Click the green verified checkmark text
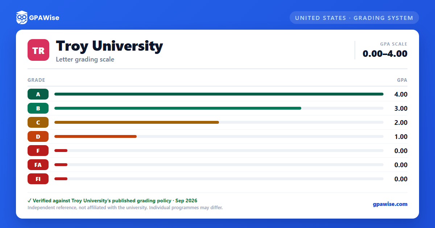This screenshot has height=228, width=435. pyautogui.click(x=112, y=200)
